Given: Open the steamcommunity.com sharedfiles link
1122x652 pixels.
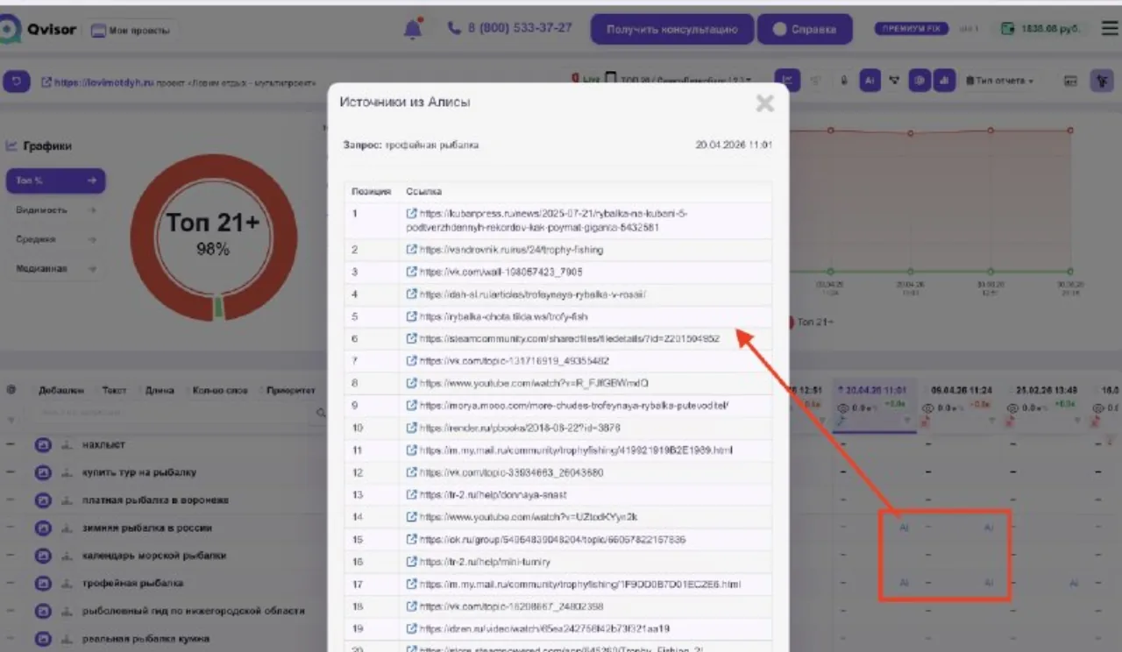Looking at the screenshot, I should click(x=570, y=338).
